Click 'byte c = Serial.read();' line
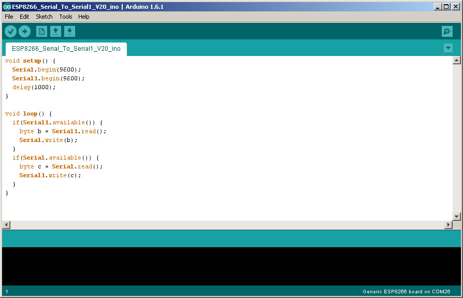463x298 pixels. pos(61,166)
